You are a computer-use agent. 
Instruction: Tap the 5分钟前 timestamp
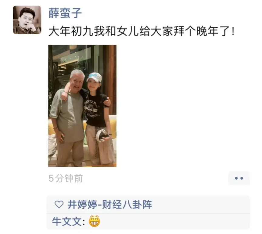coord(66,178)
